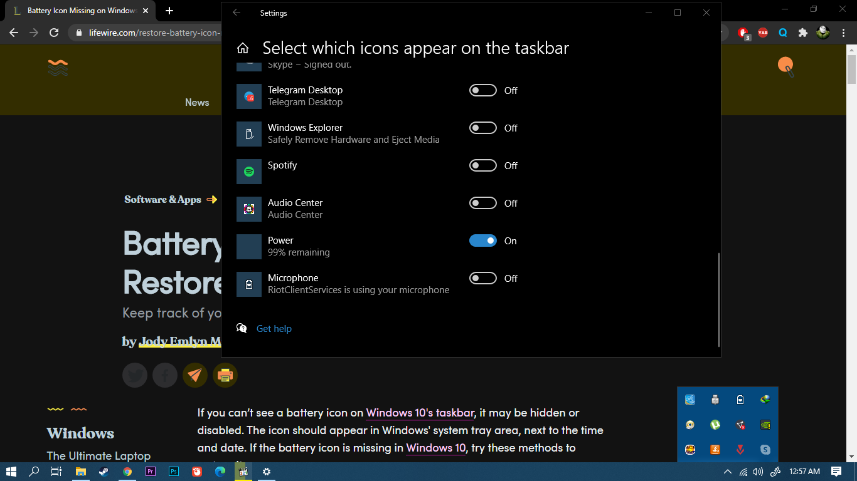
Task: Open the YAB extension icon in Chrome
Action: (763, 33)
